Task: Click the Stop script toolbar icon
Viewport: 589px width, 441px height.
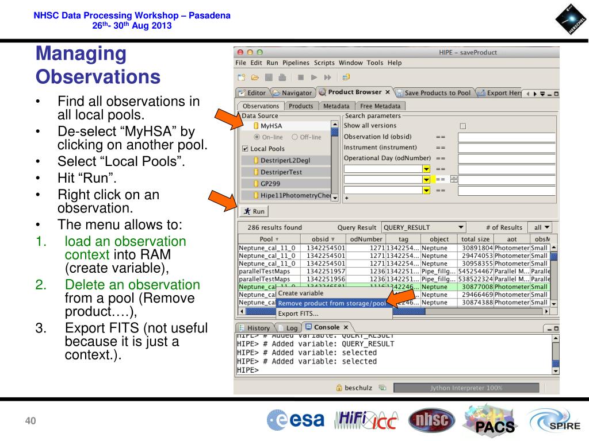Action: (300, 78)
